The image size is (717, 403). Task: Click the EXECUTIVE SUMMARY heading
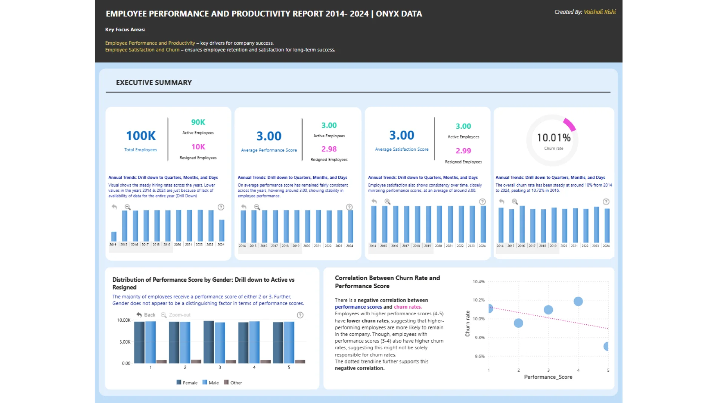click(154, 82)
